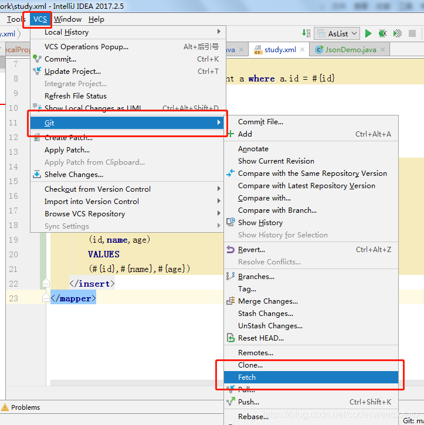Expand the Local History submenu

(x=128, y=32)
